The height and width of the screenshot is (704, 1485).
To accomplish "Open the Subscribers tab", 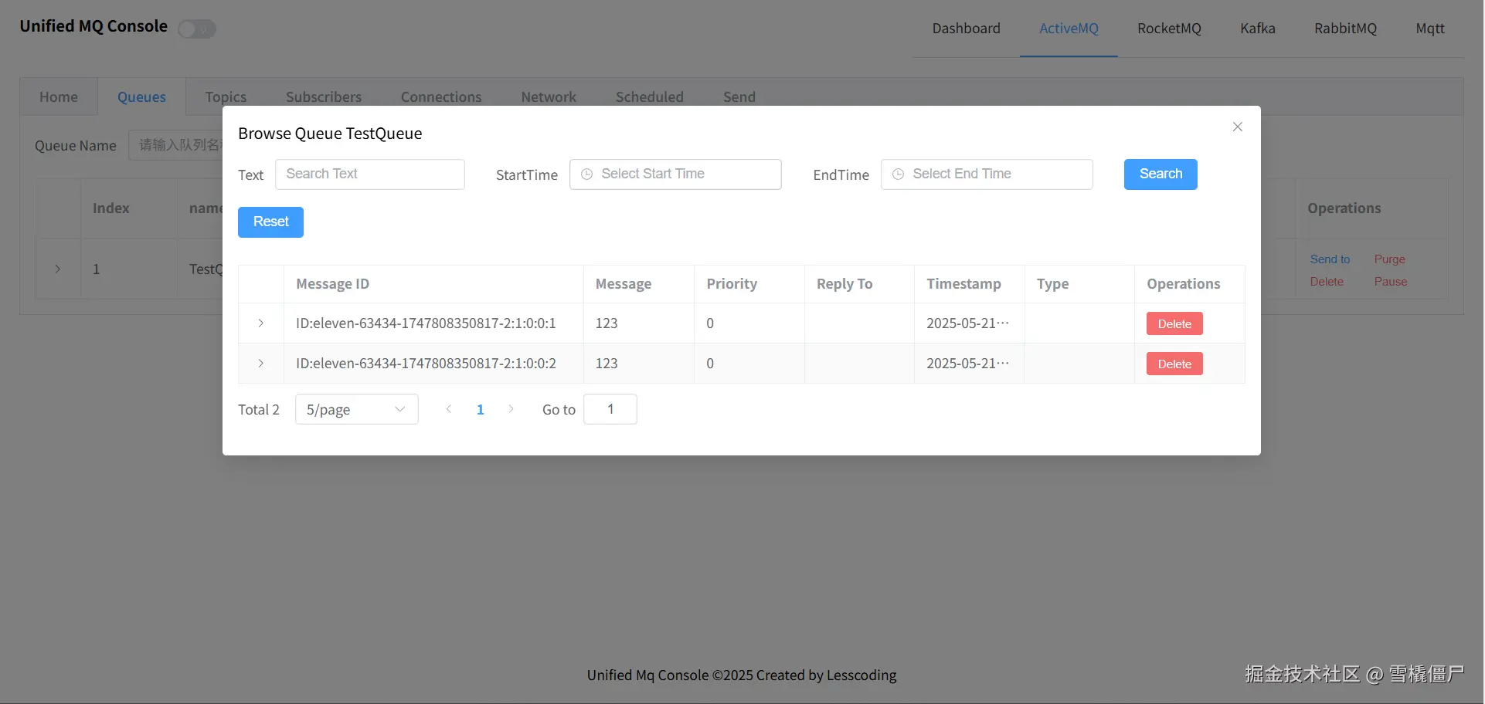I will 324,97.
